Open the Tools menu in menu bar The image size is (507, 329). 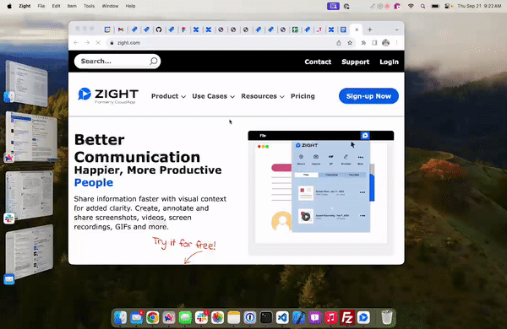89,6
